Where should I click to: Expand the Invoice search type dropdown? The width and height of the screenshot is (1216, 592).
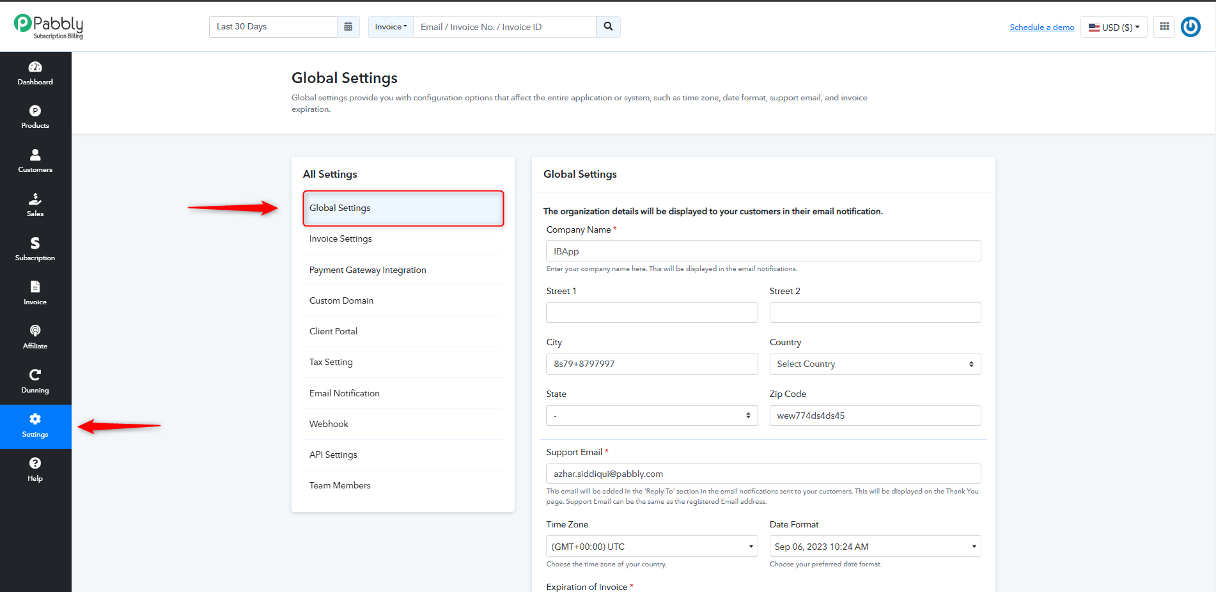point(391,27)
